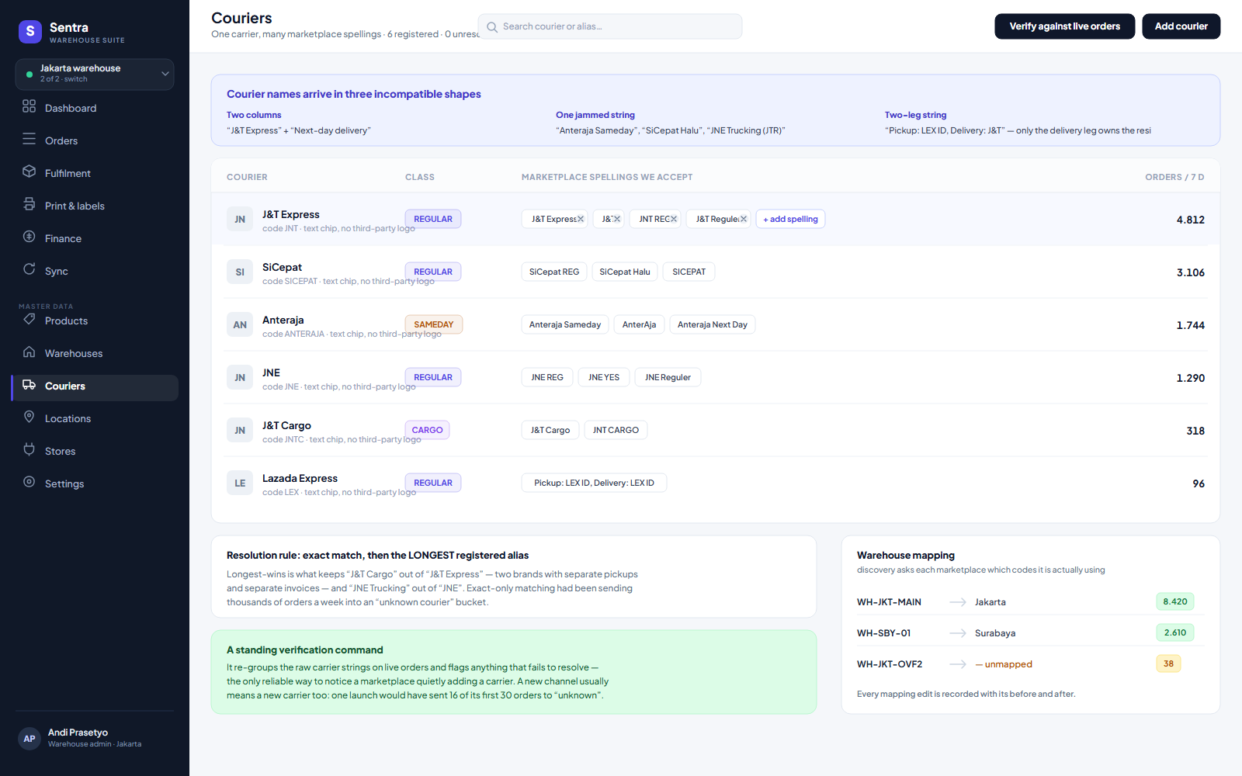Screen dimensions: 1242x776
Task: Select the 'JNE YES' spelling chip
Action: 604,377
